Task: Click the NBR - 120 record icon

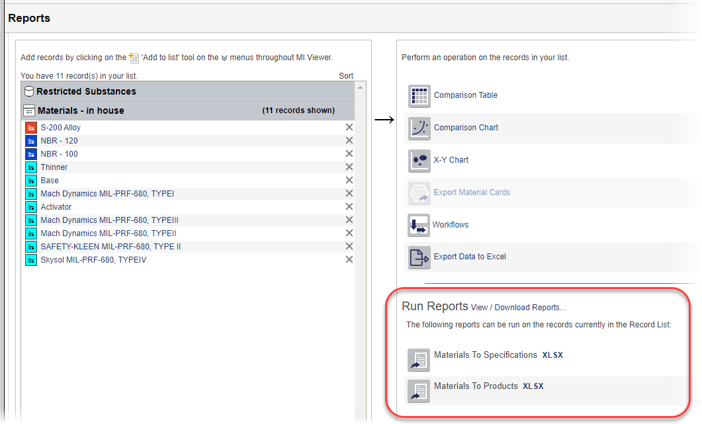Action: click(31, 141)
